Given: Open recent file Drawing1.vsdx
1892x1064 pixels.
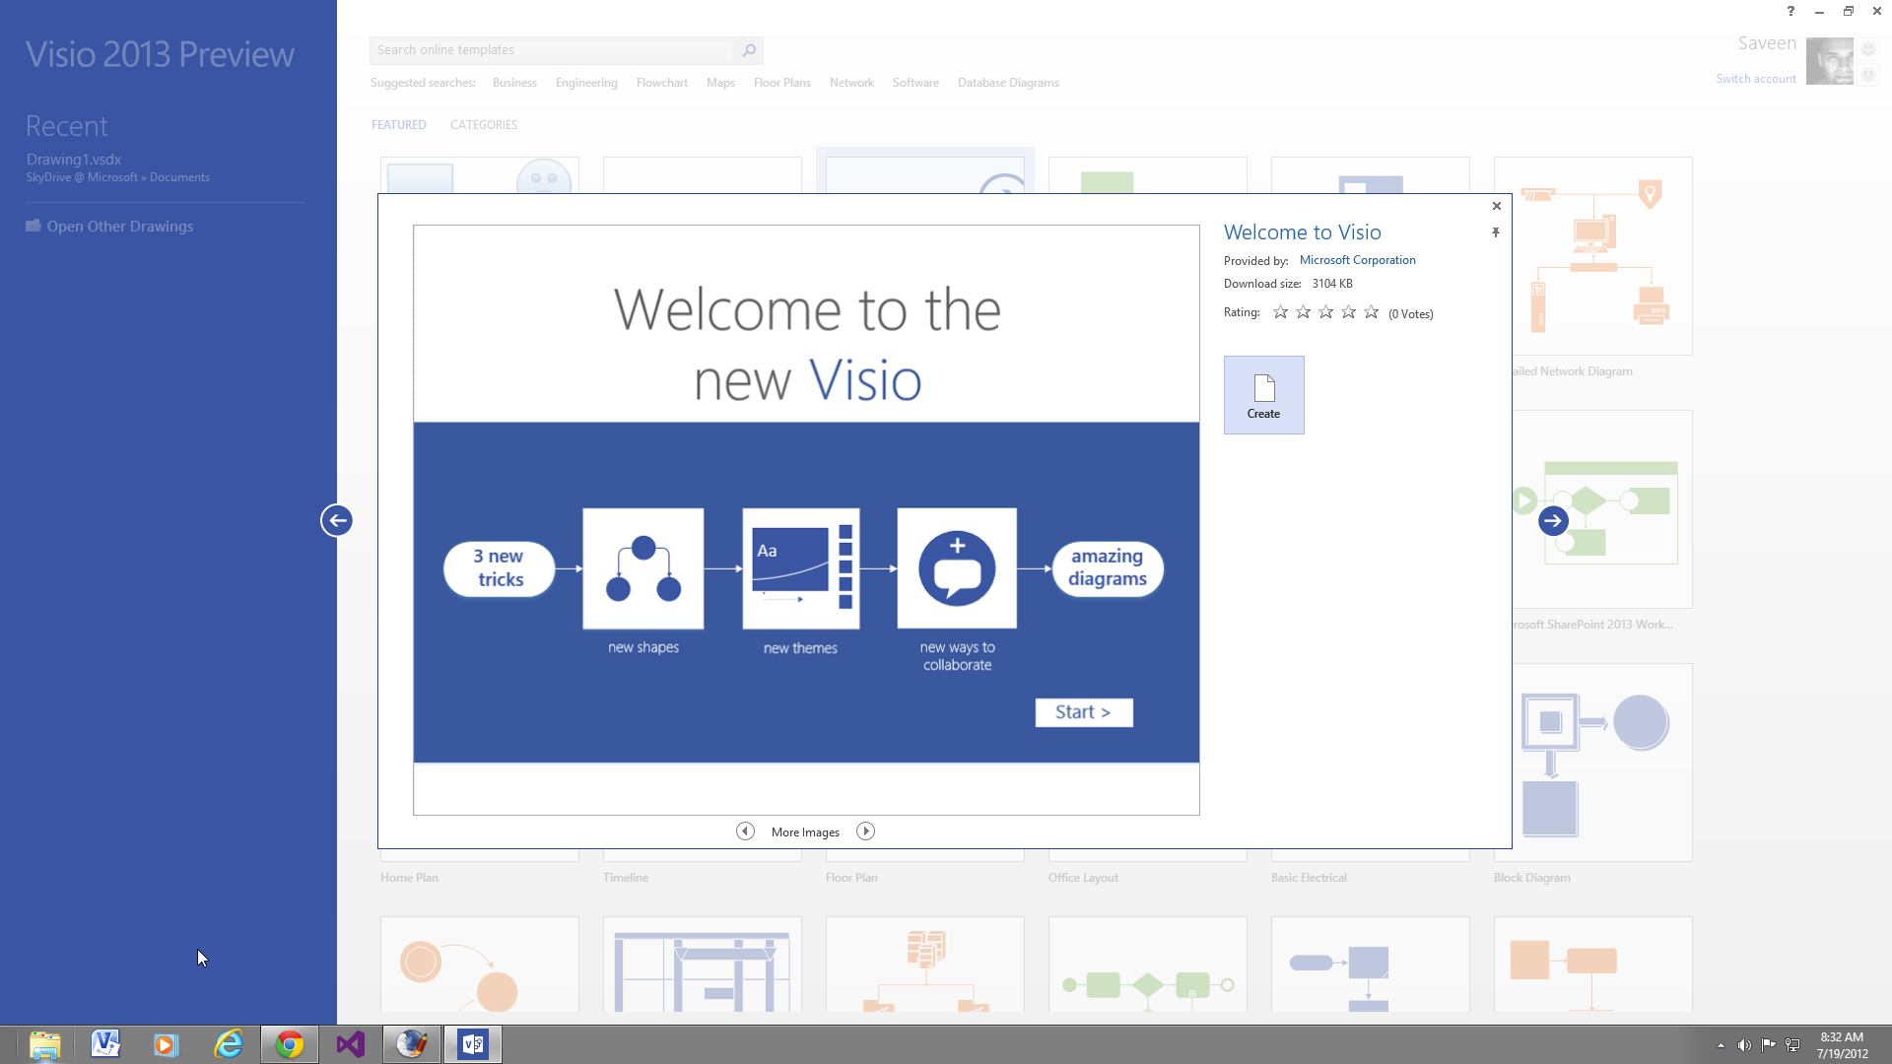Looking at the screenshot, I should pyautogui.click(x=74, y=160).
